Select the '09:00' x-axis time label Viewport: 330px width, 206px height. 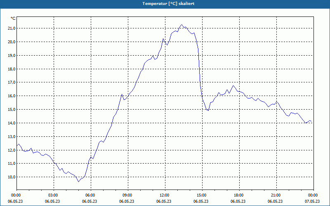(127, 195)
